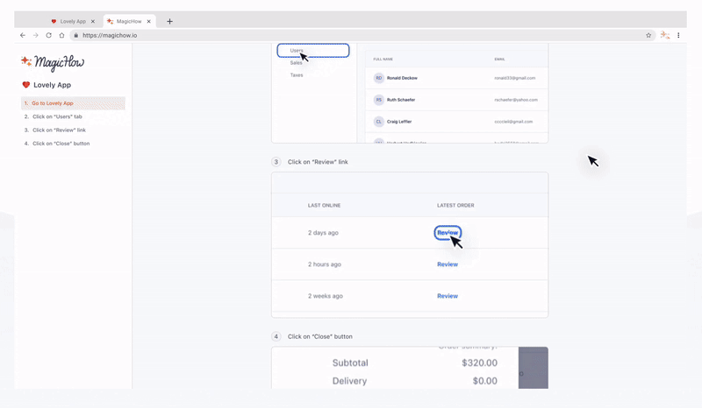Click the step 3 heading Click on "Review" link

point(318,162)
